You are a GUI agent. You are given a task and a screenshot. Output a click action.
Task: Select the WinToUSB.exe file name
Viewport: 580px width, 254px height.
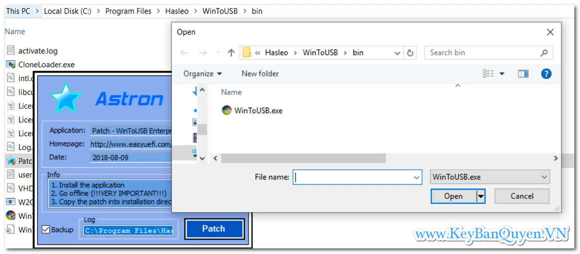click(x=258, y=111)
